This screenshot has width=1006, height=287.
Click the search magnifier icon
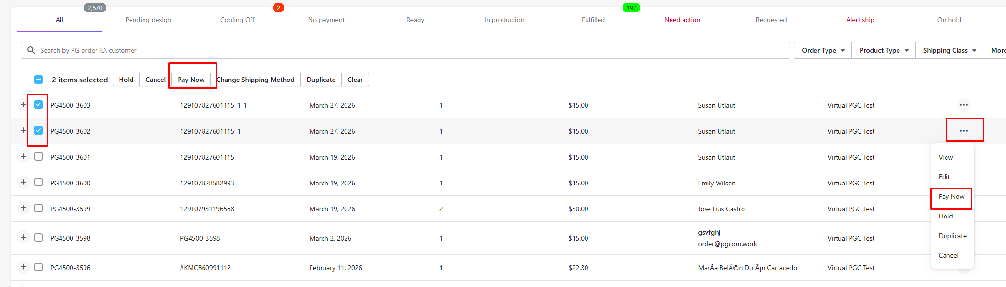[x=31, y=50]
